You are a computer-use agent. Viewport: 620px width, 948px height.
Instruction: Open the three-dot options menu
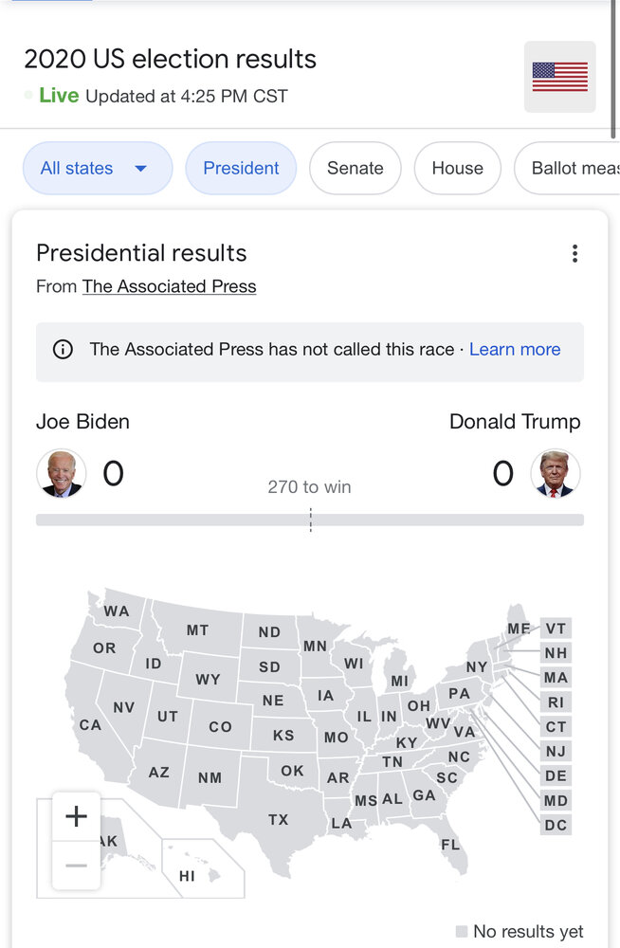(x=574, y=253)
